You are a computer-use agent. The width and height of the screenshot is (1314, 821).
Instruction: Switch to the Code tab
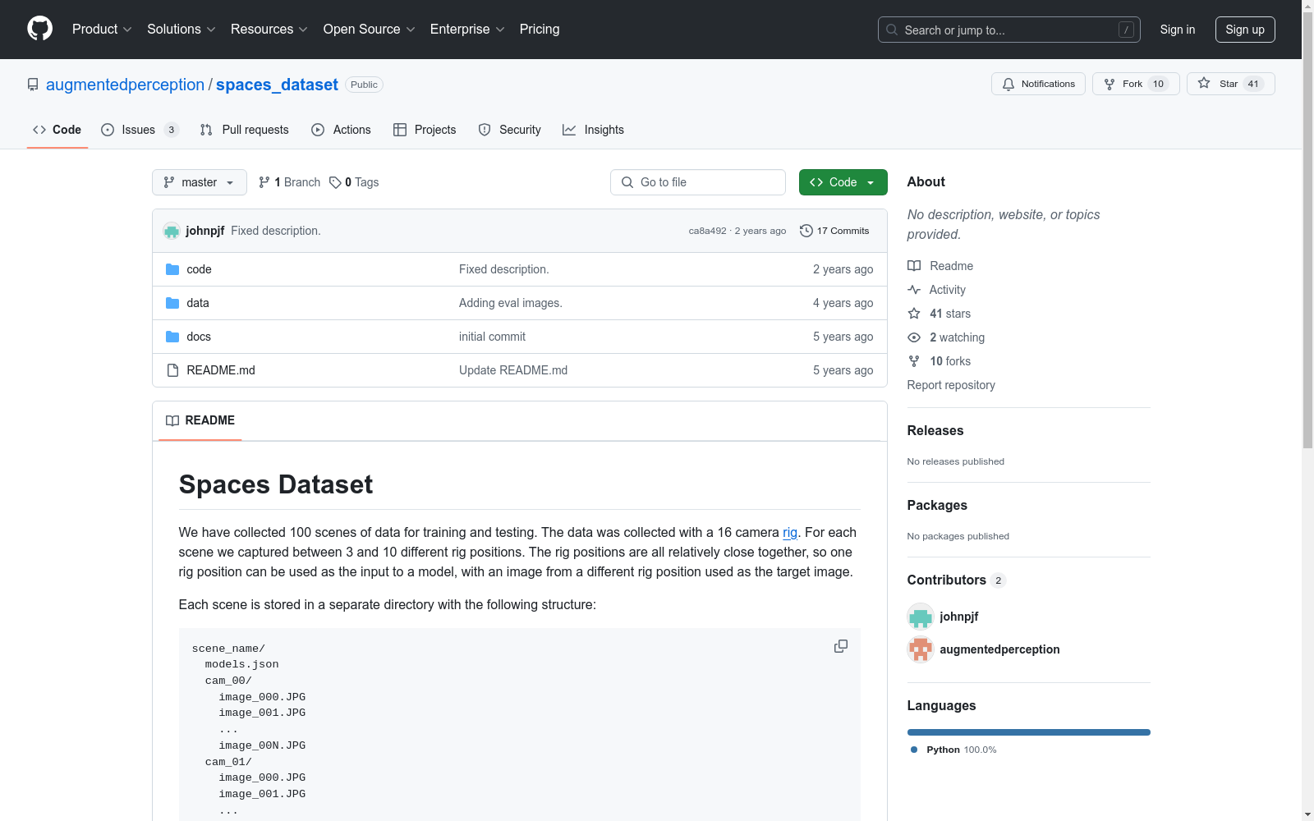click(57, 130)
